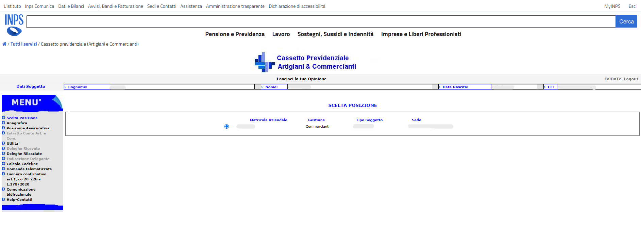The height and width of the screenshot is (227, 641).
Task: Click the Logout link
Action: tap(631, 79)
